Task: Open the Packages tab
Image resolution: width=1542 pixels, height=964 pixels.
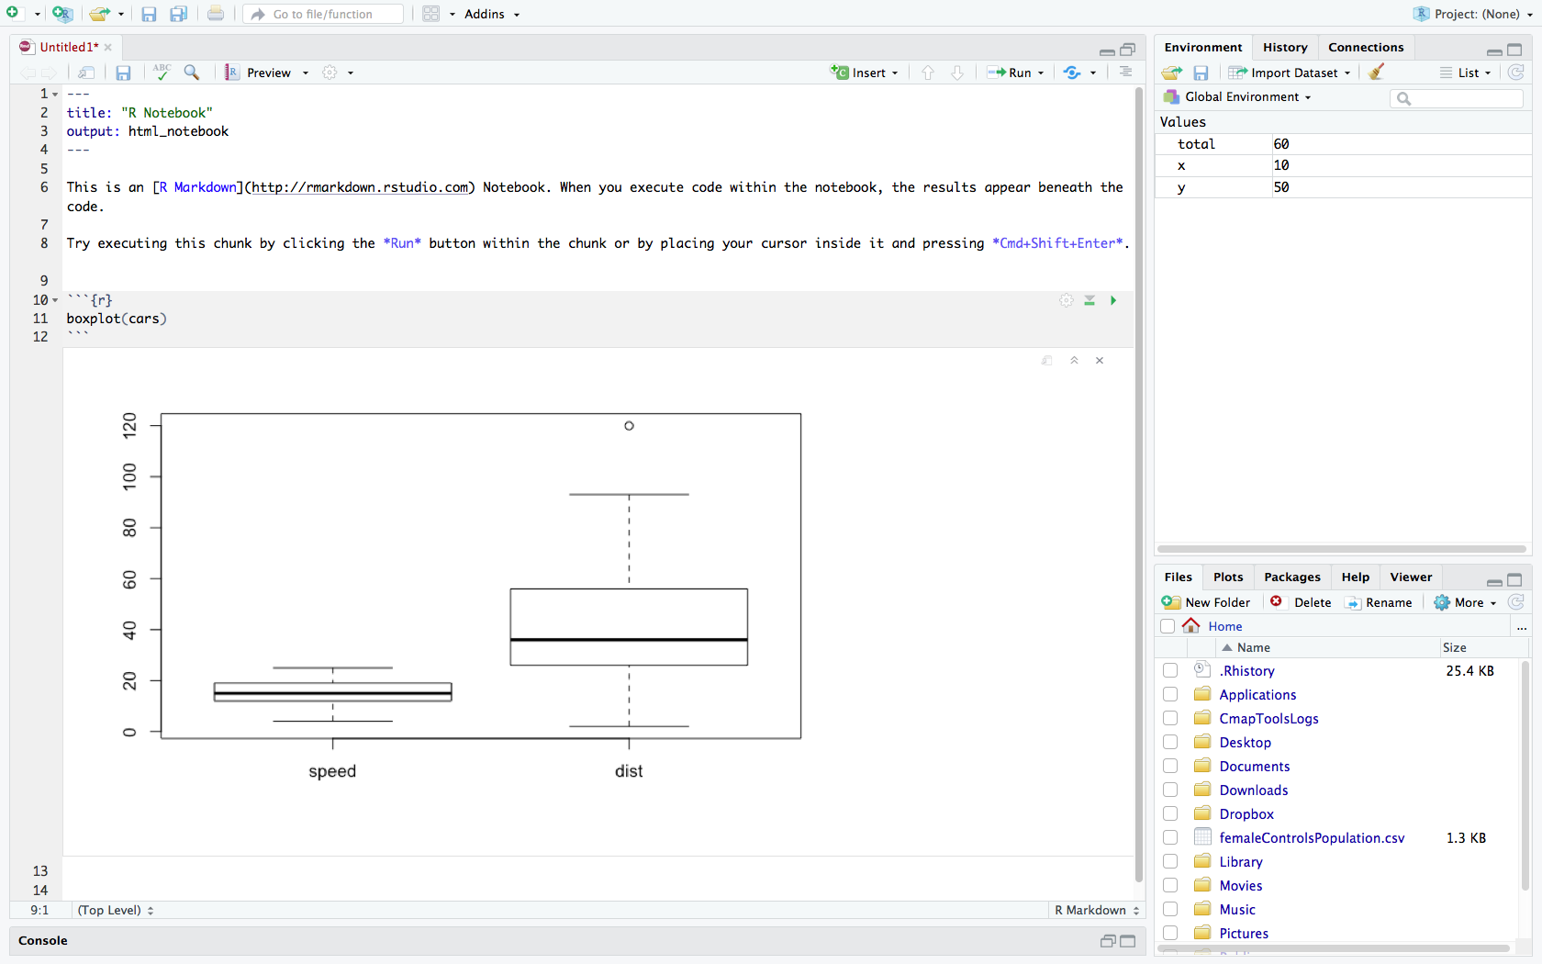Action: point(1292,577)
